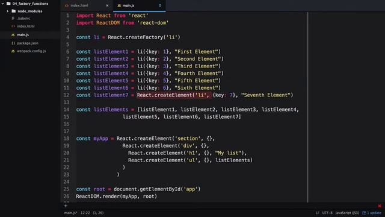Click 'react-dom' string on line 2
This screenshot has width=385, height=217.
[x=153, y=23]
